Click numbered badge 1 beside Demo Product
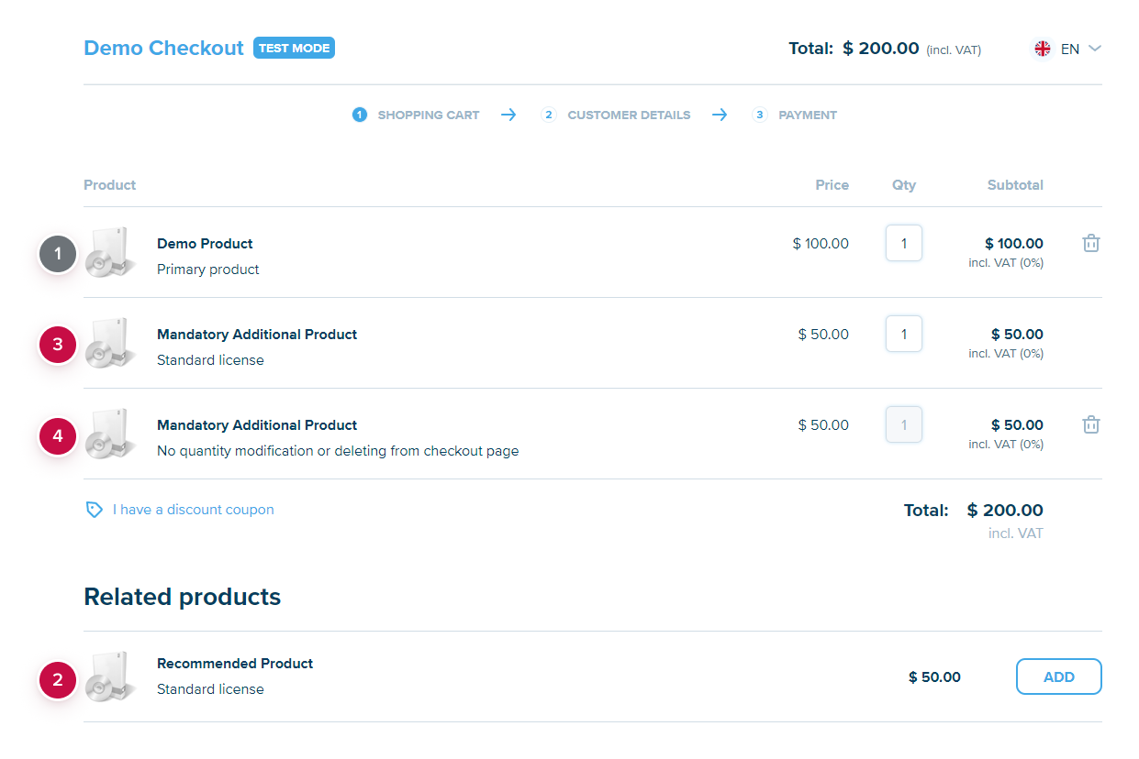This screenshot has height=759, width=1139. point(58,254)
